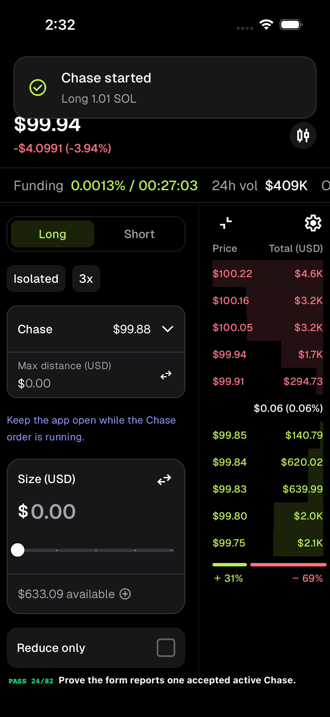Tap the Chase started notification banner
Image resolution: width=330 pixels, height=717 pixels.
[x=165, y=88]
